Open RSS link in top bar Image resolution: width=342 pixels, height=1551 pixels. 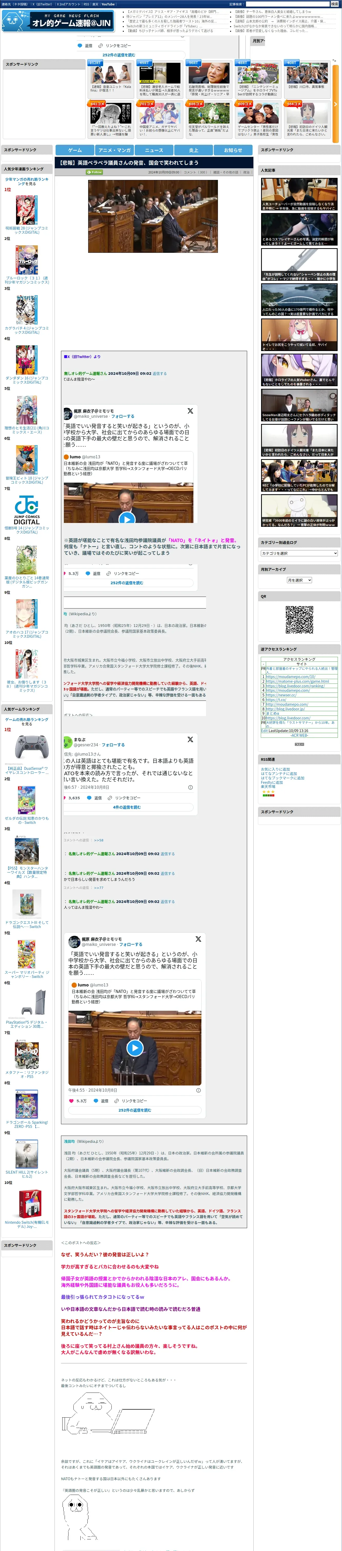pos(86,4)
